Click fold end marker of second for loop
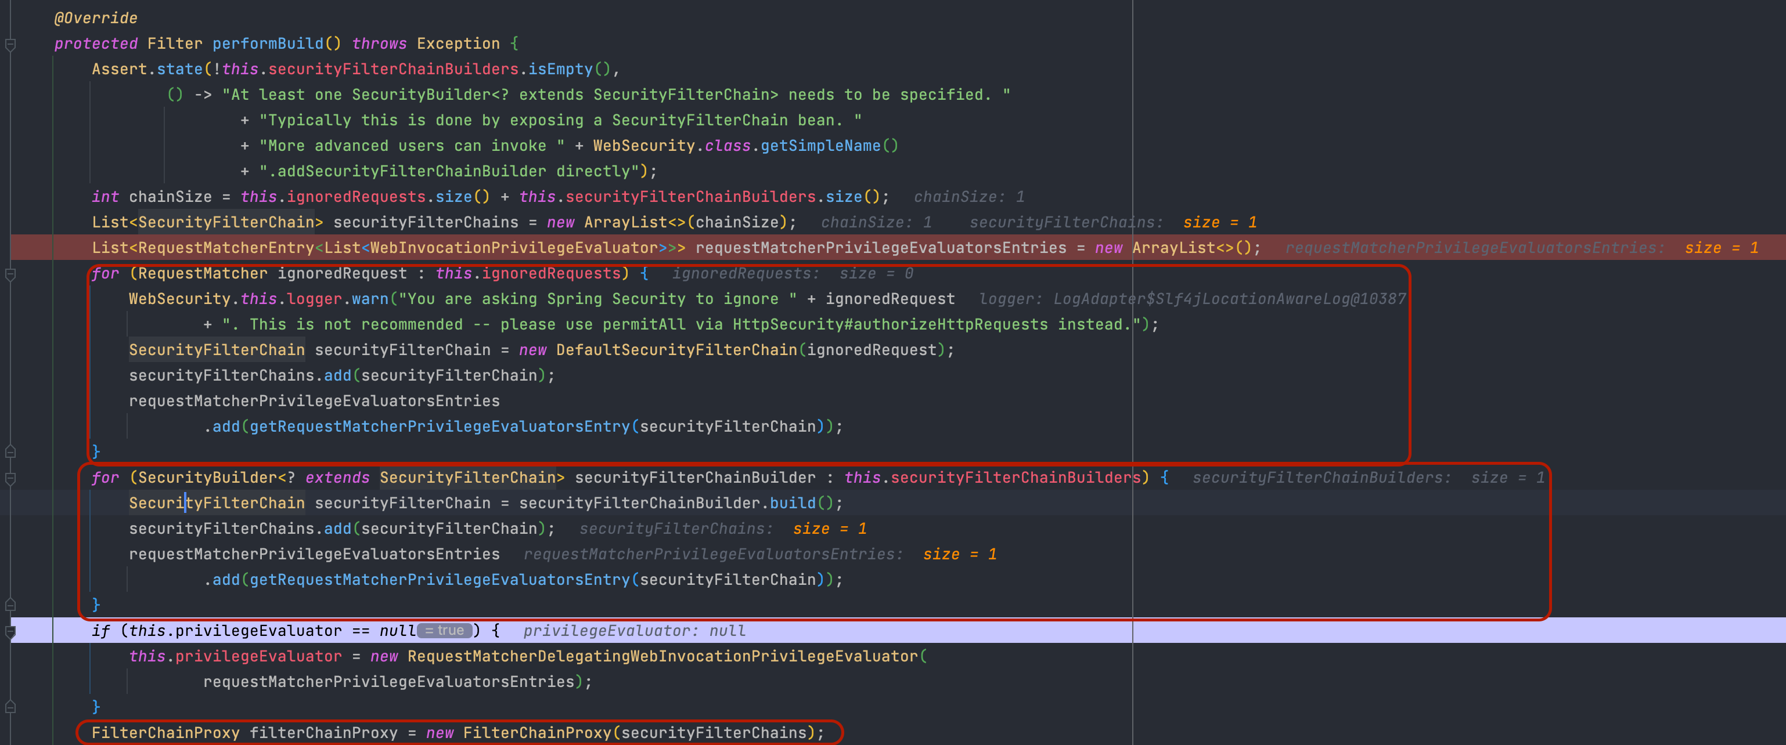Screen dimensions: 1786x745 [x=10, y=605]
